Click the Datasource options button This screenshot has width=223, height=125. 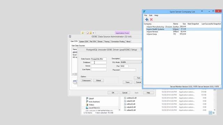(x=86, y=81)
